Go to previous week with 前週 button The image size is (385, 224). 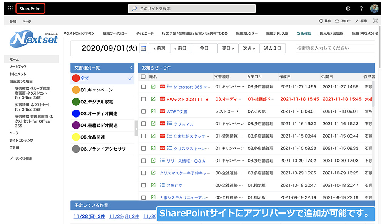point(159,48)
